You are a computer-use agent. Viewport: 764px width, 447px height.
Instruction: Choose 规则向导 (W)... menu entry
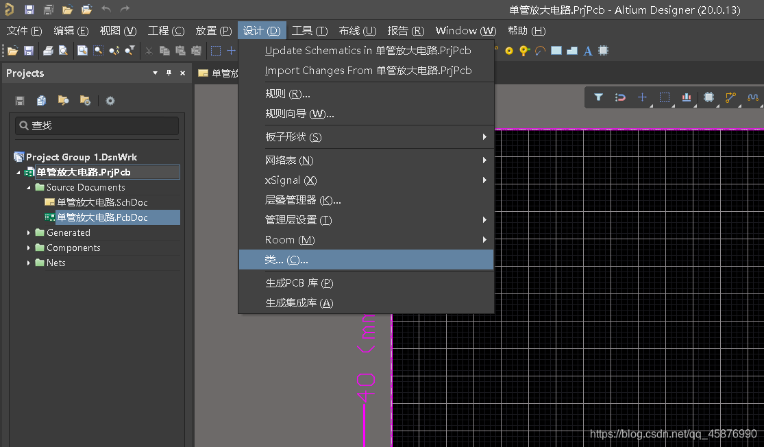(366, 114)
